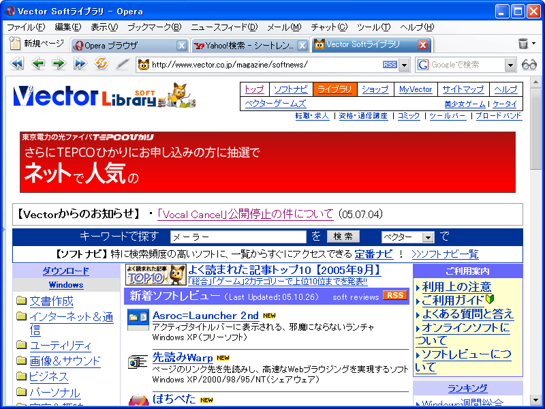Screen dimensions: 545x409
Task: Open the MyVector link
Action: 416,89
